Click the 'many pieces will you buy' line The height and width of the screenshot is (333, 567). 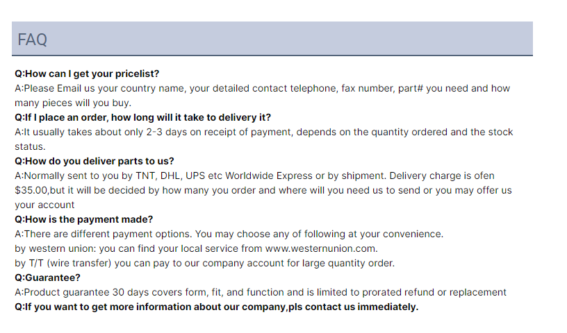73,103
